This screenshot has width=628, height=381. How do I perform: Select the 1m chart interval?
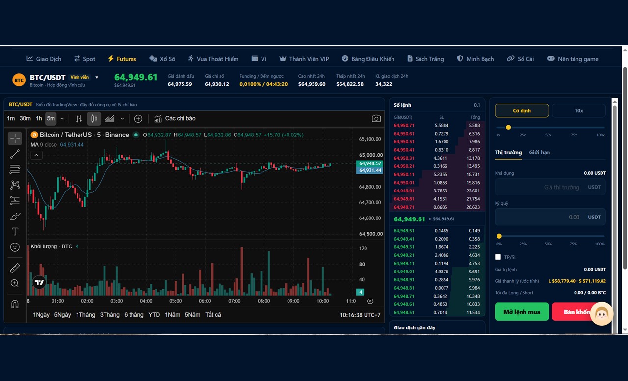coord(11,119)
